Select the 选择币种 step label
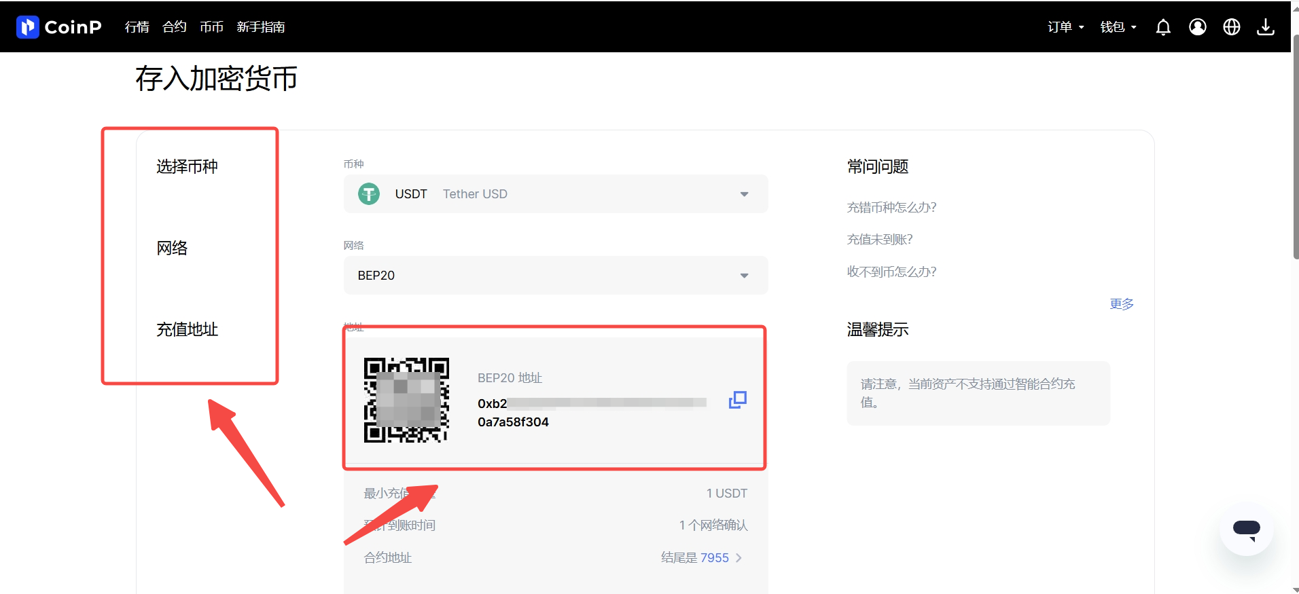 coord(187,167)
